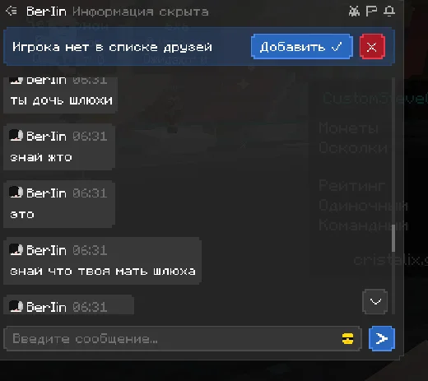Open the emoji picker in message field
The image size is (428, 381).
pyautogui.click(x=347, y=338)
